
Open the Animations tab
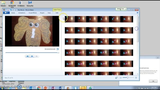click(22, 13)
